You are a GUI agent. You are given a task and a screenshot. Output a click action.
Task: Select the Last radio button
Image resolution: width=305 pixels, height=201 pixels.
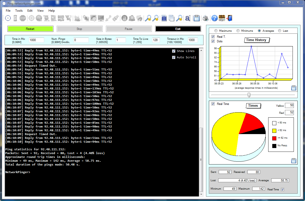coord(280,31)
